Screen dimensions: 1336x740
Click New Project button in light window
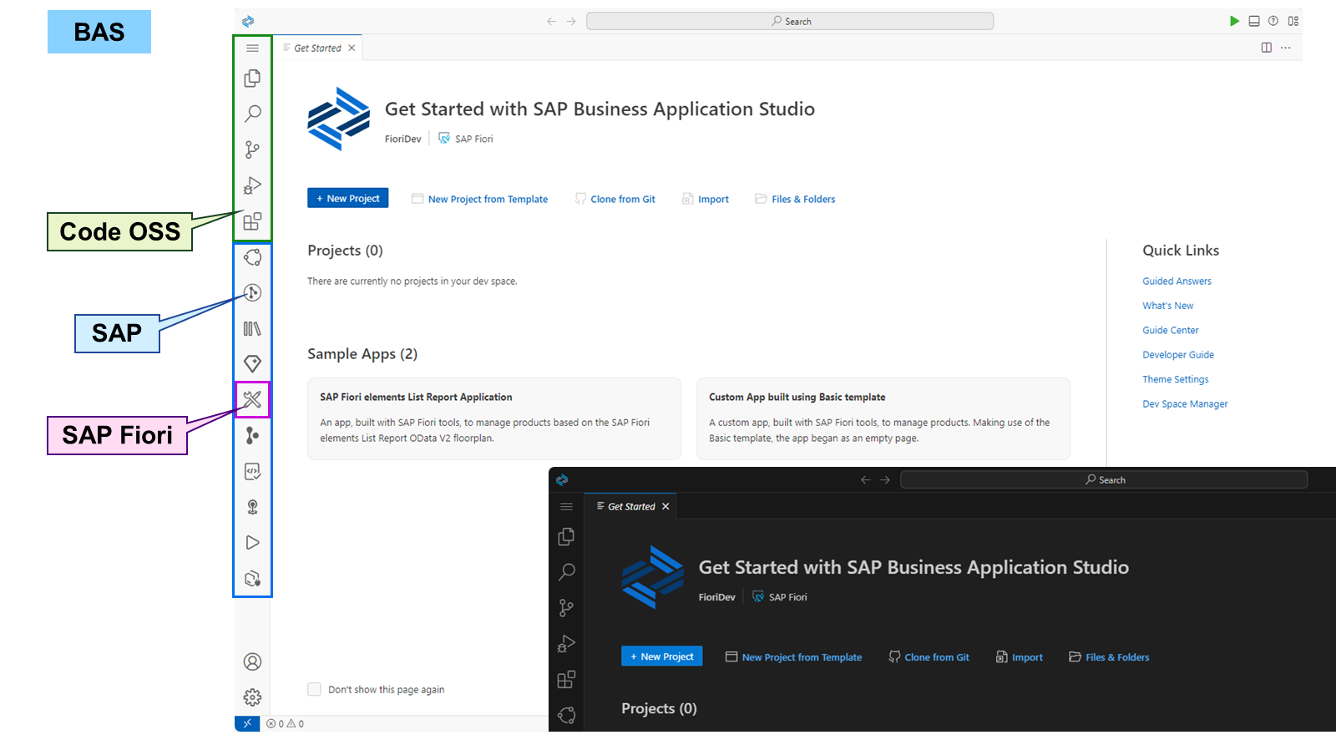pyautogui.click(x=347, y=198)
